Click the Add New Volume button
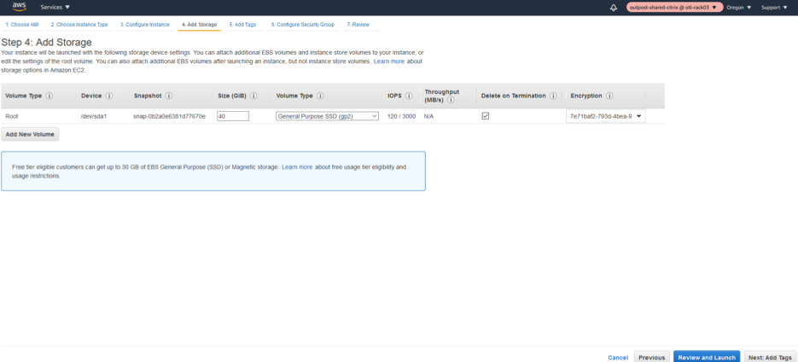 point(30,134)
